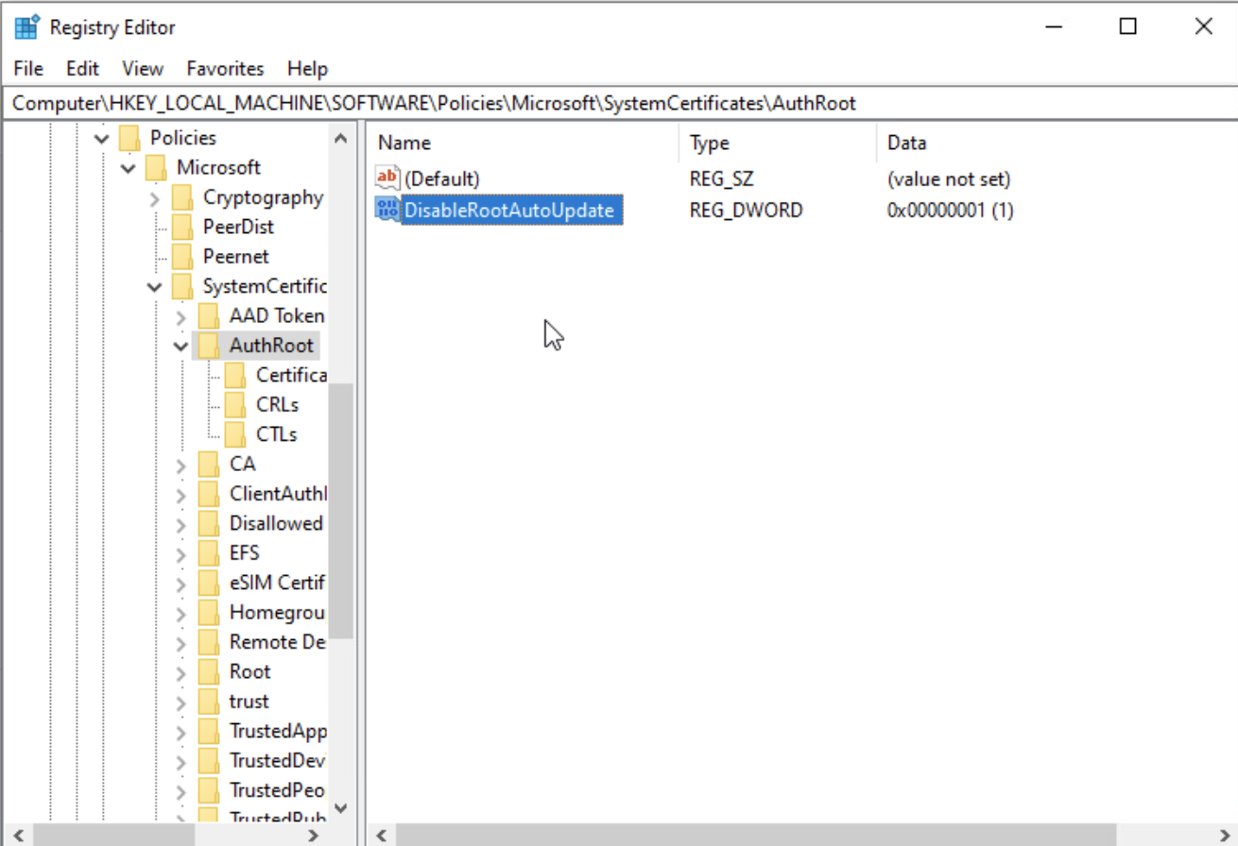This screenshot has height=846, width=1238.
Task: Click the tree pane's scroll down arrow
Action: pyautogui.click(x=341, y=807)
